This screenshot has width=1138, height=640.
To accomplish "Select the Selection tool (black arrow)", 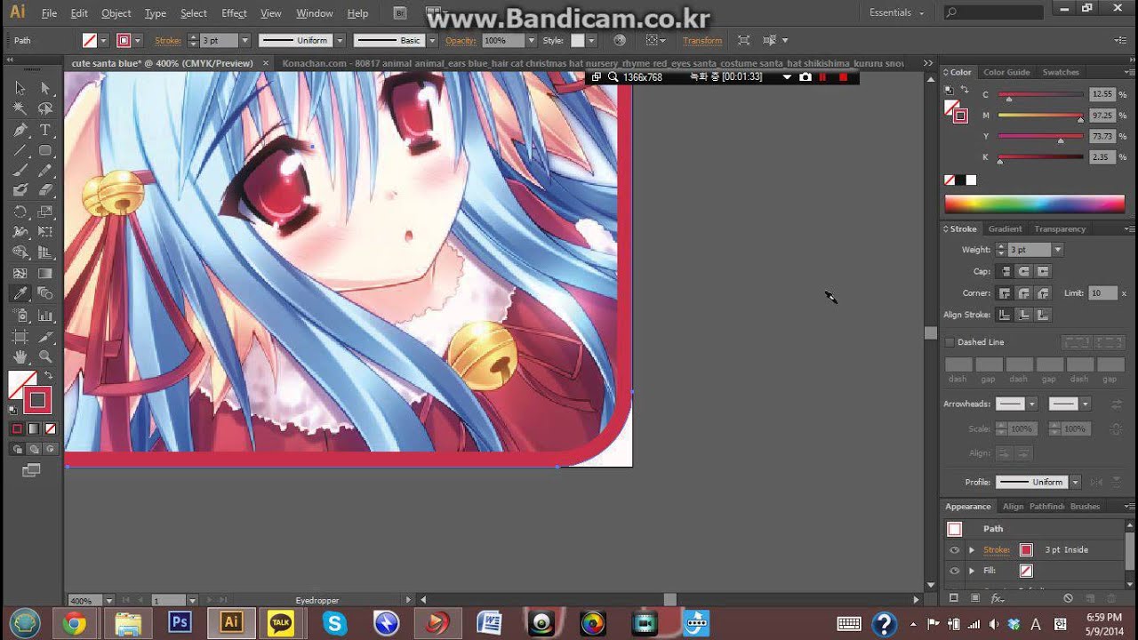I will [20, 88].
